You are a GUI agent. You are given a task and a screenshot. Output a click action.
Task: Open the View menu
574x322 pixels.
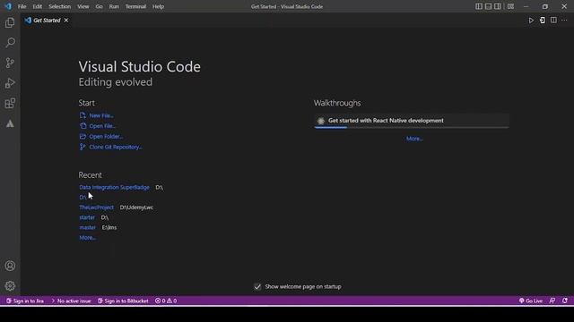click(x=83, y=6)
